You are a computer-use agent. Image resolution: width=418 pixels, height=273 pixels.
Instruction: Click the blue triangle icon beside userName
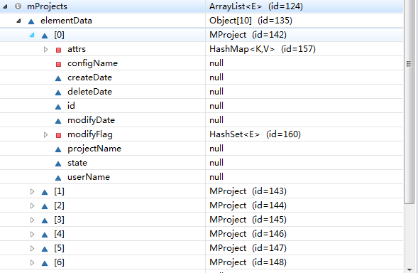[x=58, y=178]
